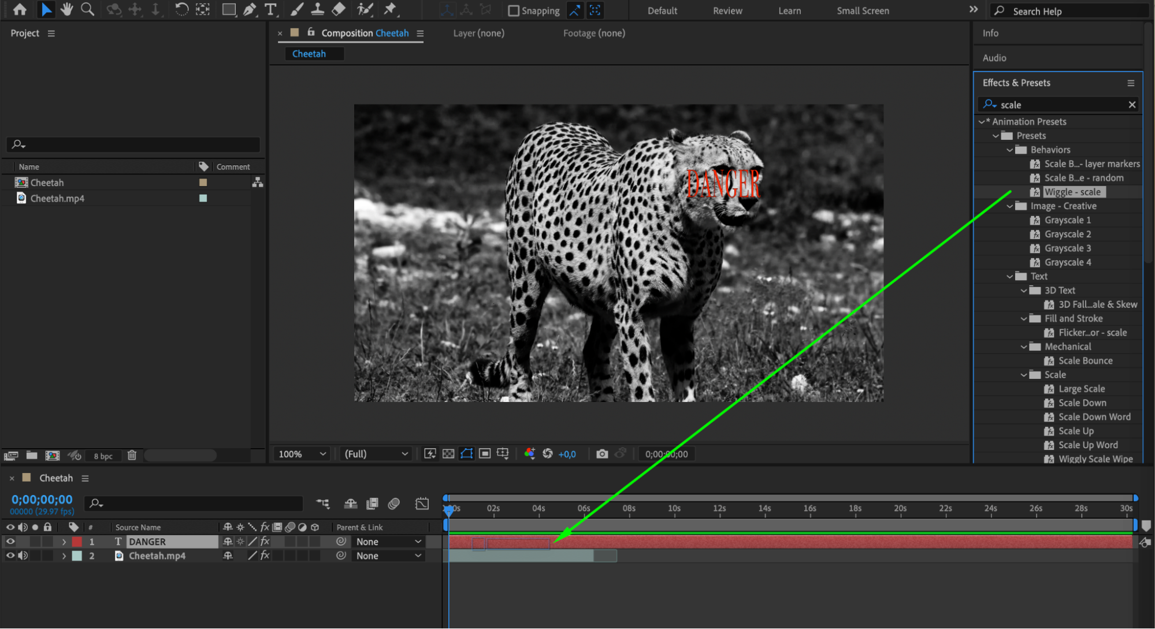Expand the DANGER layer properties
Viewport: 1155px width, 629px height.
[64, 542]
